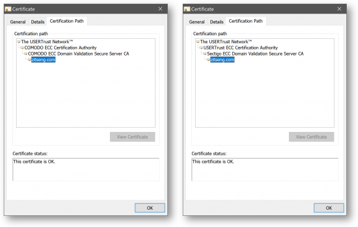Image resolution: width=358 pixels, height=227 pixels.
Task: Click certificate icon beside zitseng.com in right window
Action: coord(209,60)
